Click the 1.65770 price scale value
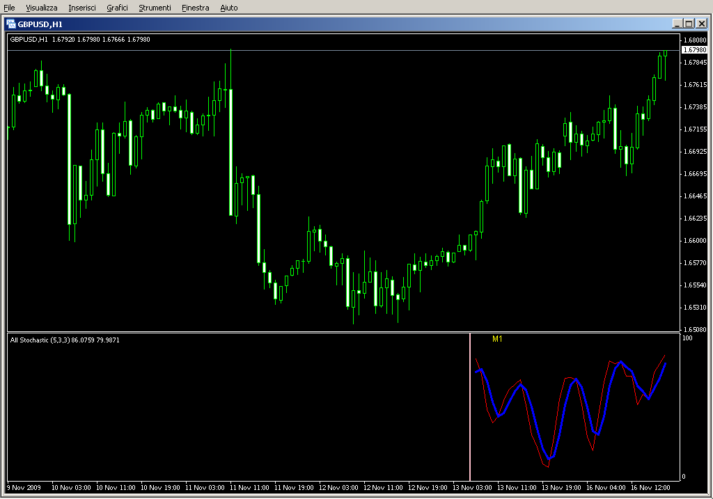The height and width of the screenshot is (499, 713). pos(696,262)
